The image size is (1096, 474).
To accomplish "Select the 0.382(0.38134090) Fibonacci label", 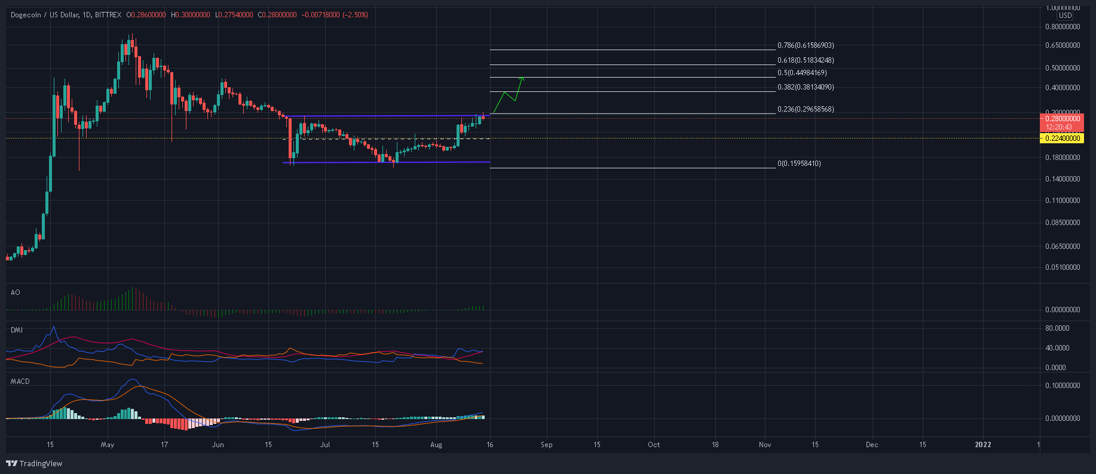I will point(806,87).
